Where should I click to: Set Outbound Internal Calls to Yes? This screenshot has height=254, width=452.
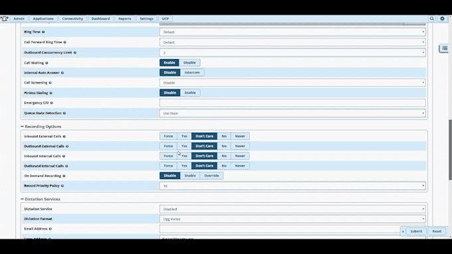(x=184, y=166)
